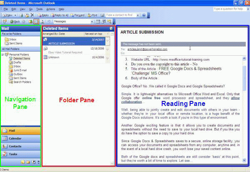Screen dimensions: 250x172
Task: Select Deleted Items folder in tree
Action: [20, 59]
